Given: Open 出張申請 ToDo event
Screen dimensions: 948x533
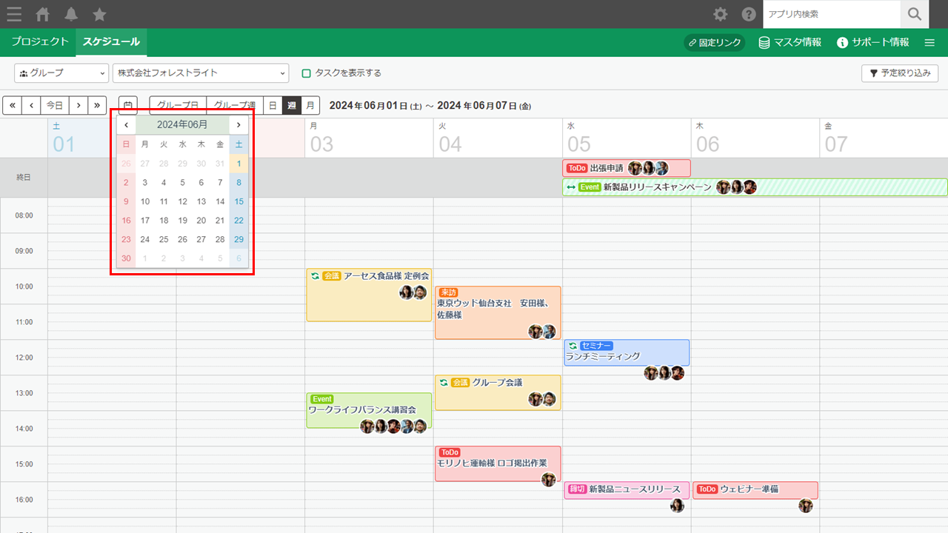Looking at the screenshot, I should [x=627, y=168].
